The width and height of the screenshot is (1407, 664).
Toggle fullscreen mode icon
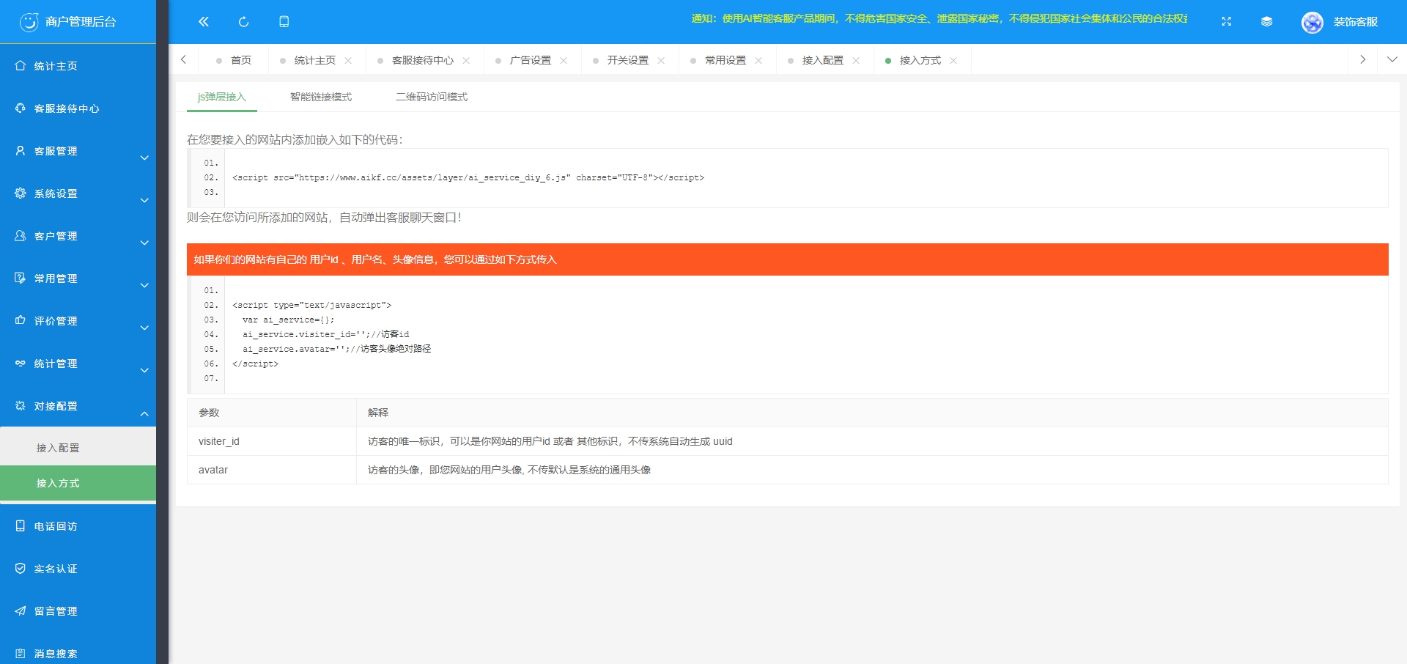[x=1226, y=22]
